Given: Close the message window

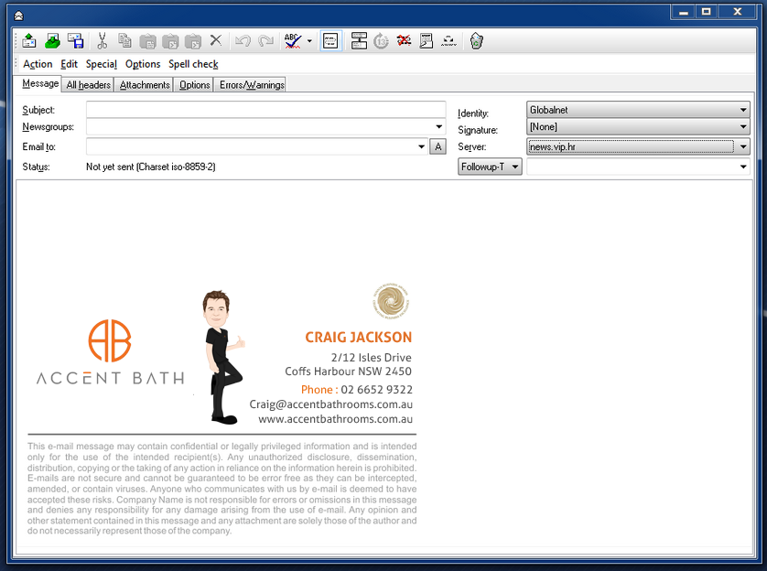Looking at the screenshot, I should click(x=737, y=12).
